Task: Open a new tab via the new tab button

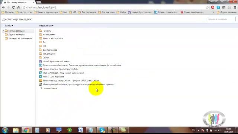Action: pyautogui.click(x=39, y=2)
